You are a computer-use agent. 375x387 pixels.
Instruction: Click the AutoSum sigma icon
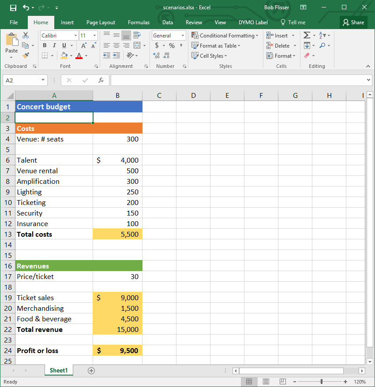307,35
